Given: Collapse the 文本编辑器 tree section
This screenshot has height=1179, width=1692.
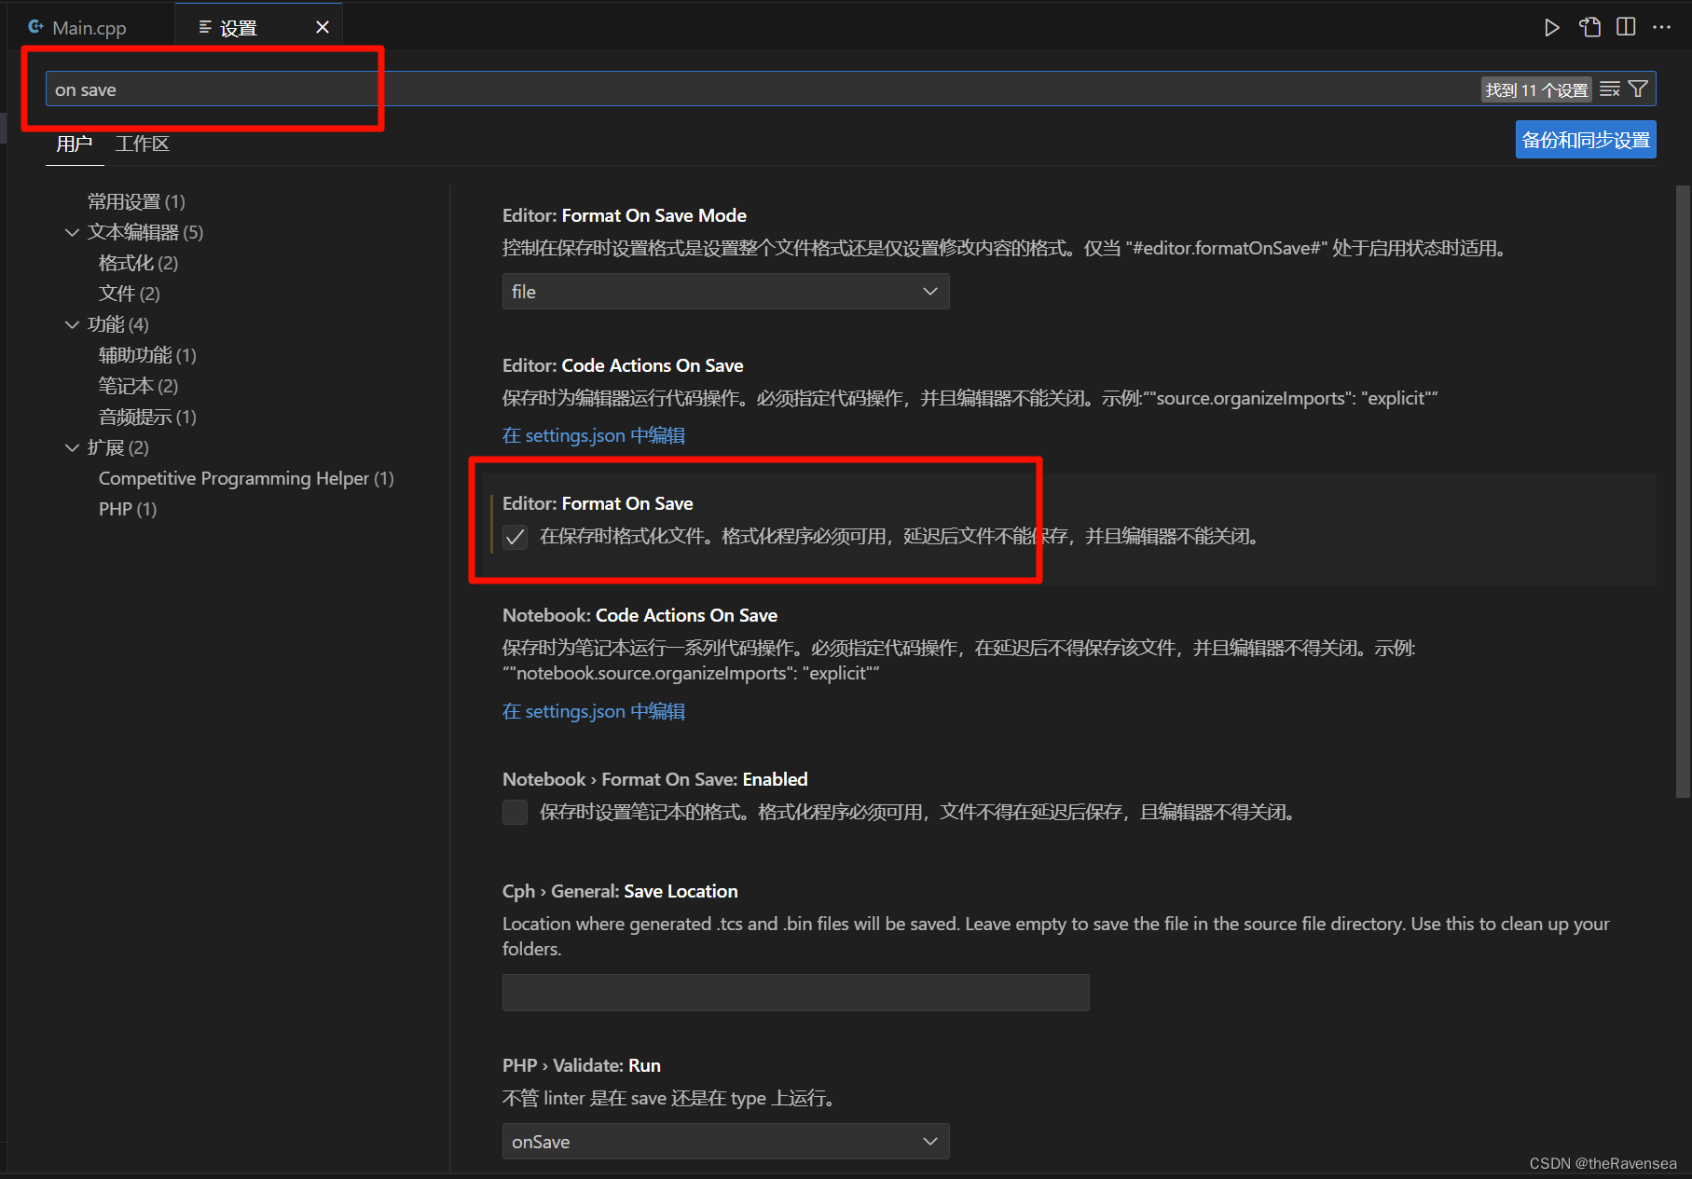Looking at the screenshot, I should tap(72, 232).
